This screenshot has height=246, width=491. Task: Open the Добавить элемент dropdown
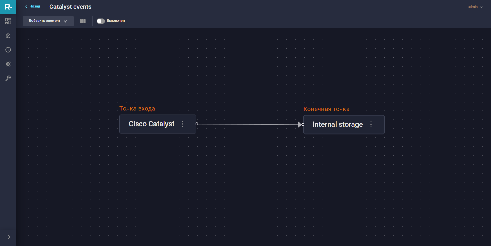click(x=48, y=21)
